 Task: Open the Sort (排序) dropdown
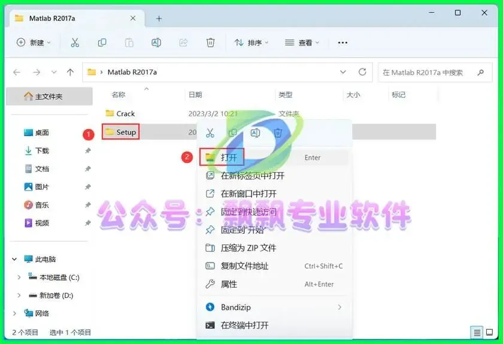pos(251,43)
